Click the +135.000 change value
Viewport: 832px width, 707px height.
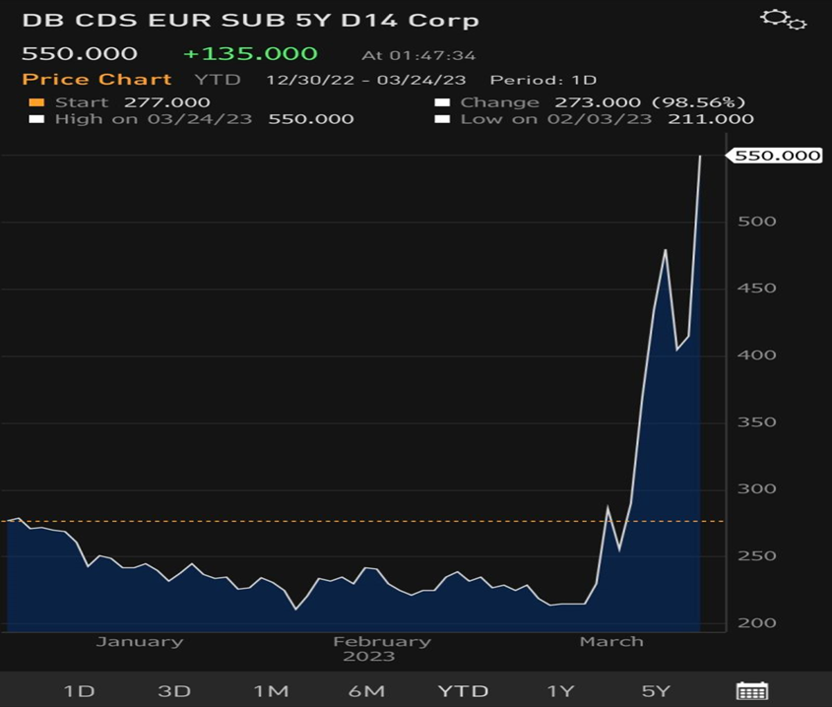(x=250, y=53)
